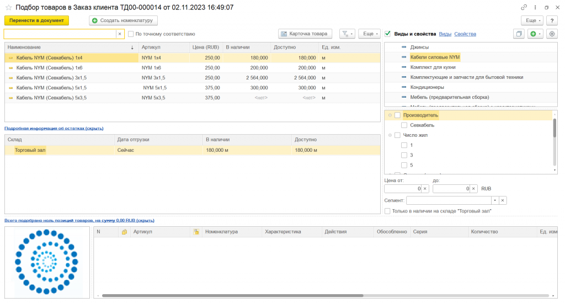Click the item icon of Кабель NYM 3x1,5 row
Image resolution: width=565 pixels, height=303 pixels.
[x=11, y=78]
